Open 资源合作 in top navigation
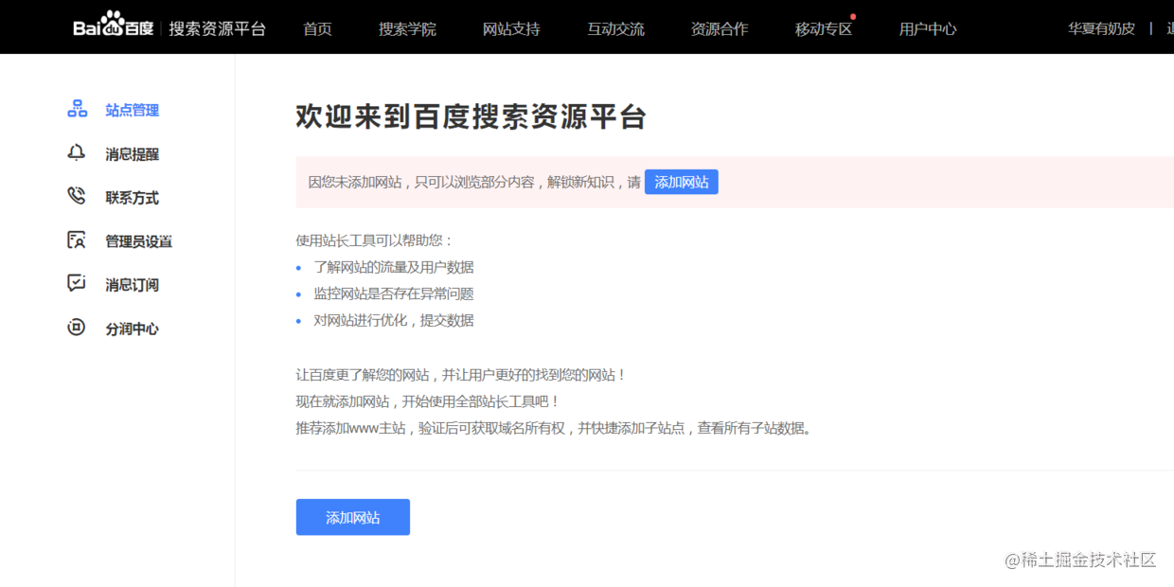Viewport: 1174px width, 587px height. coord(720,28)
